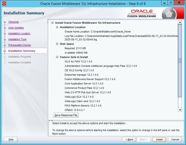Open Help
Screen dimensions: 186x145
[x=11, y=139]
